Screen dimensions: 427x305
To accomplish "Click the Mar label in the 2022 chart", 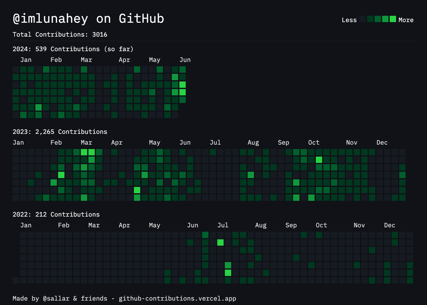I will [x=94, y=225].
